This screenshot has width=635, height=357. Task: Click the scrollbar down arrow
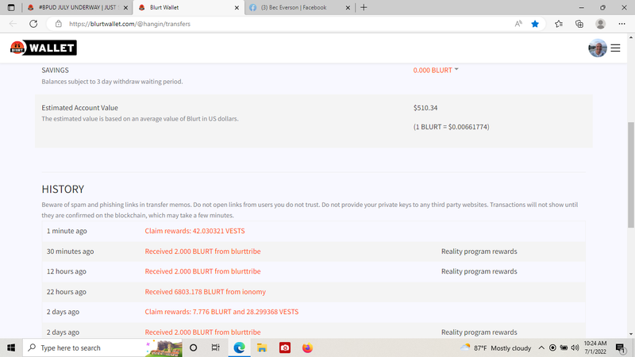[x=631, y=334]
